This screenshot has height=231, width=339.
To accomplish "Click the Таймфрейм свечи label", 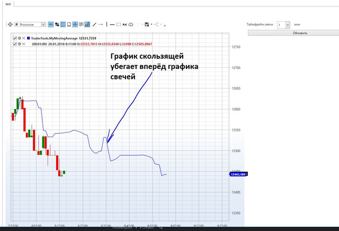I will point(260,24).
